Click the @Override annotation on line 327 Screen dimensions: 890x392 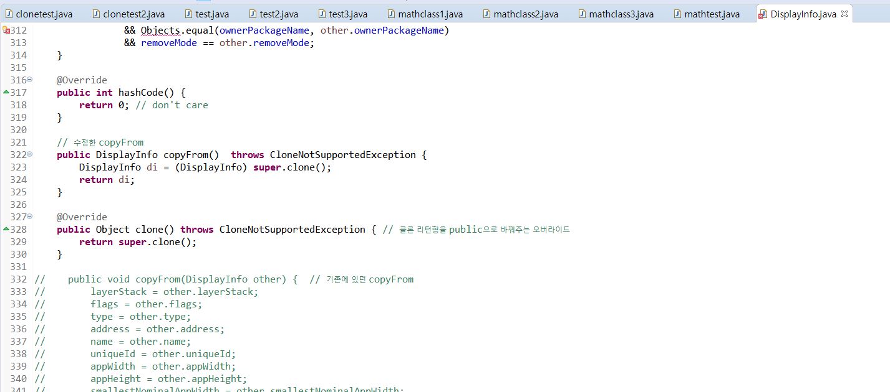tap(82, 217)
